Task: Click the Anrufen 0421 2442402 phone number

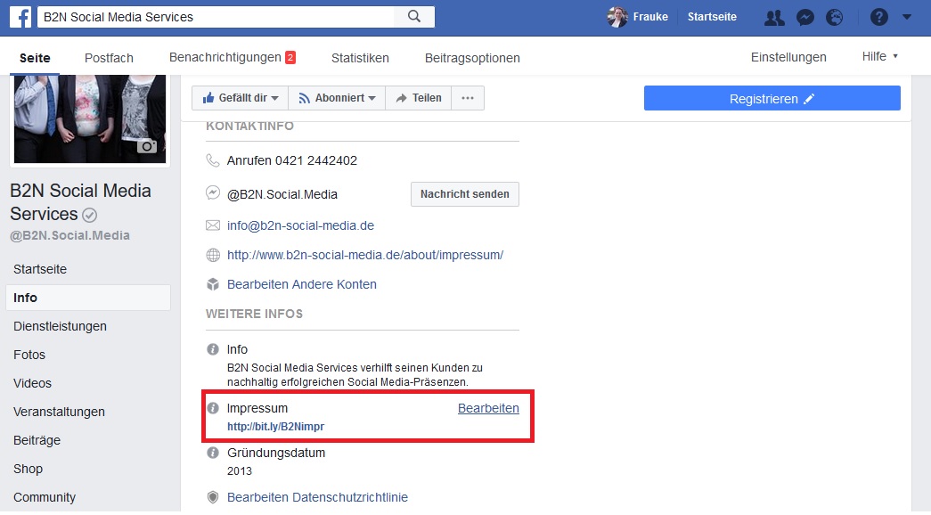Action: [x=292, y=160]
